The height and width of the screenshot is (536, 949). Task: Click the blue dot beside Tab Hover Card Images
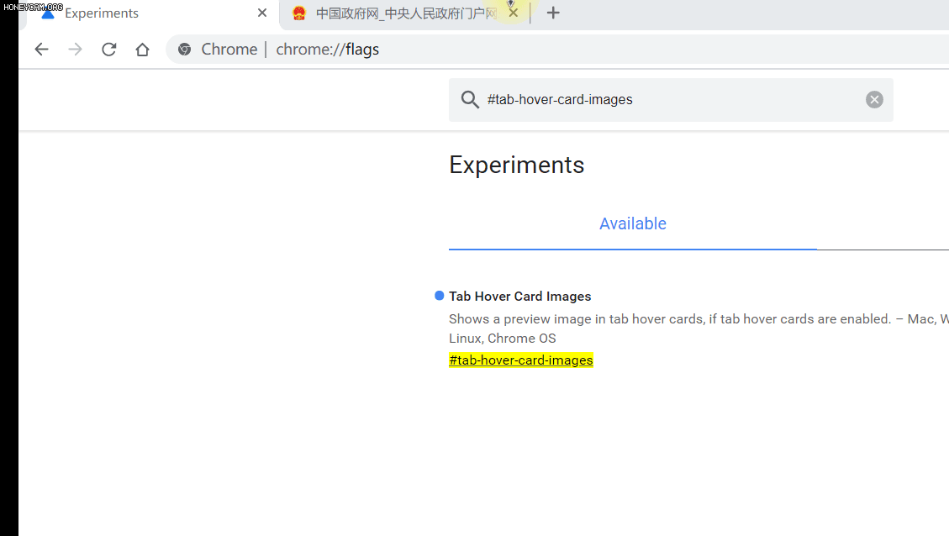(x=439, y=295)
